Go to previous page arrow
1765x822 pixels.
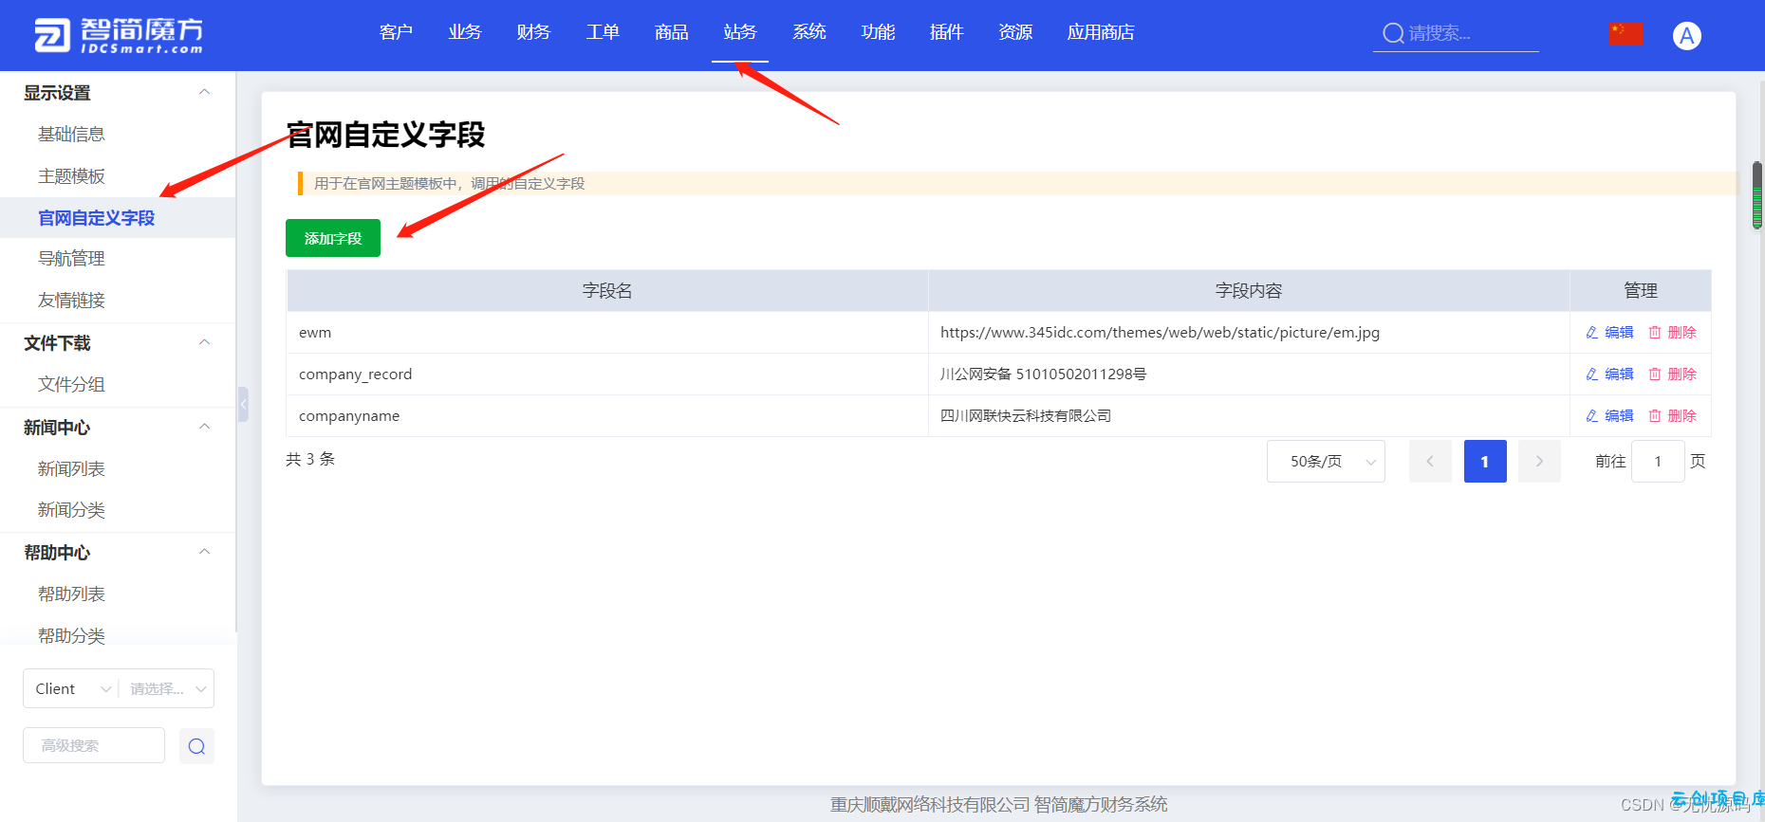1430,462
